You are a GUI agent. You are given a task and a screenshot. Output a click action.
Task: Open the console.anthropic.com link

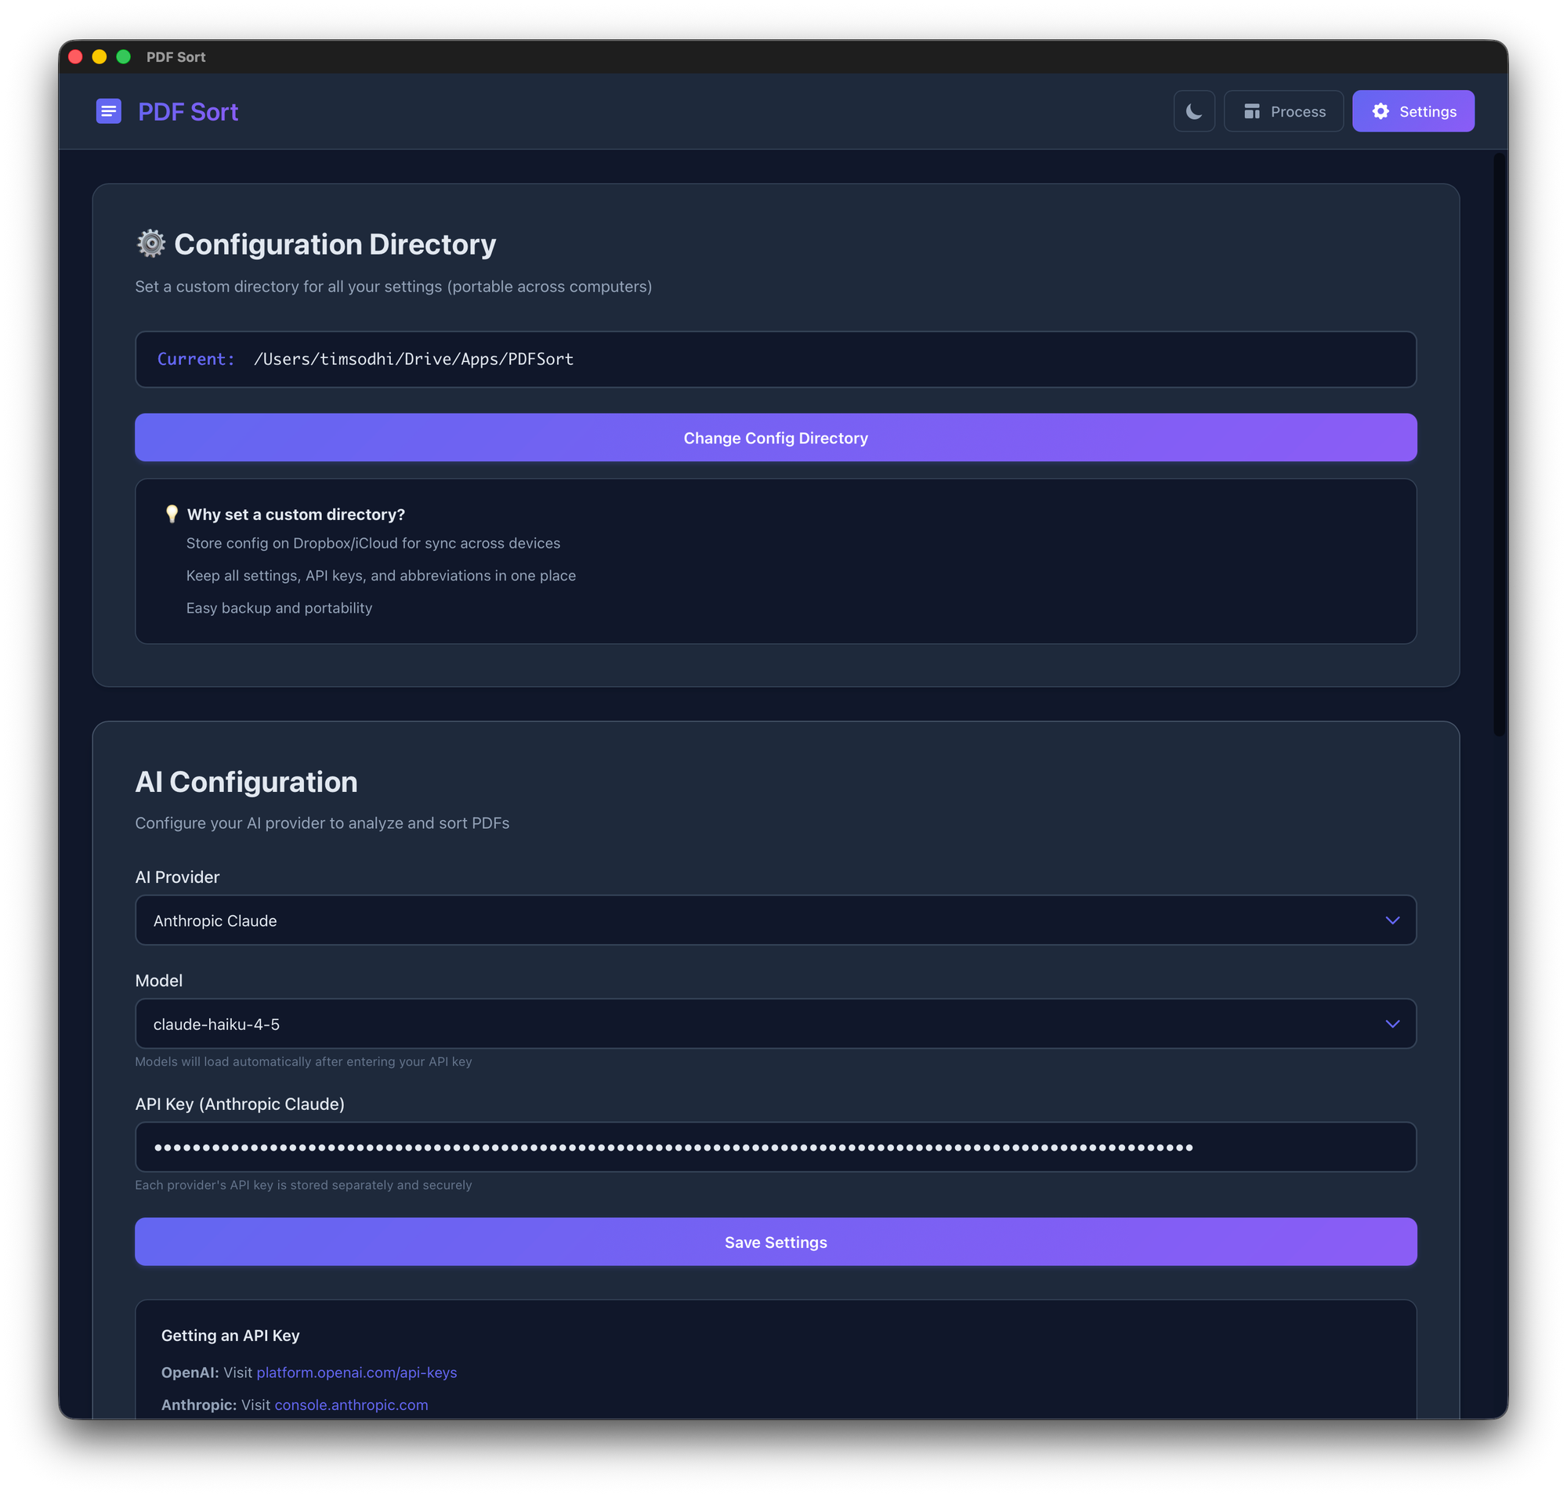point(350,1405)
